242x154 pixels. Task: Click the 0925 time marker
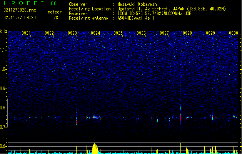click(118, 33)
